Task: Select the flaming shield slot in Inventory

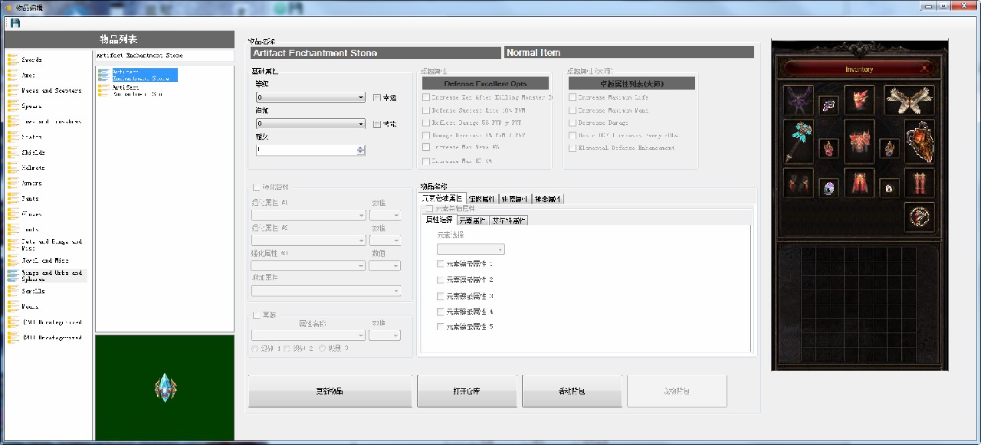Action: (x=920, y=142)
